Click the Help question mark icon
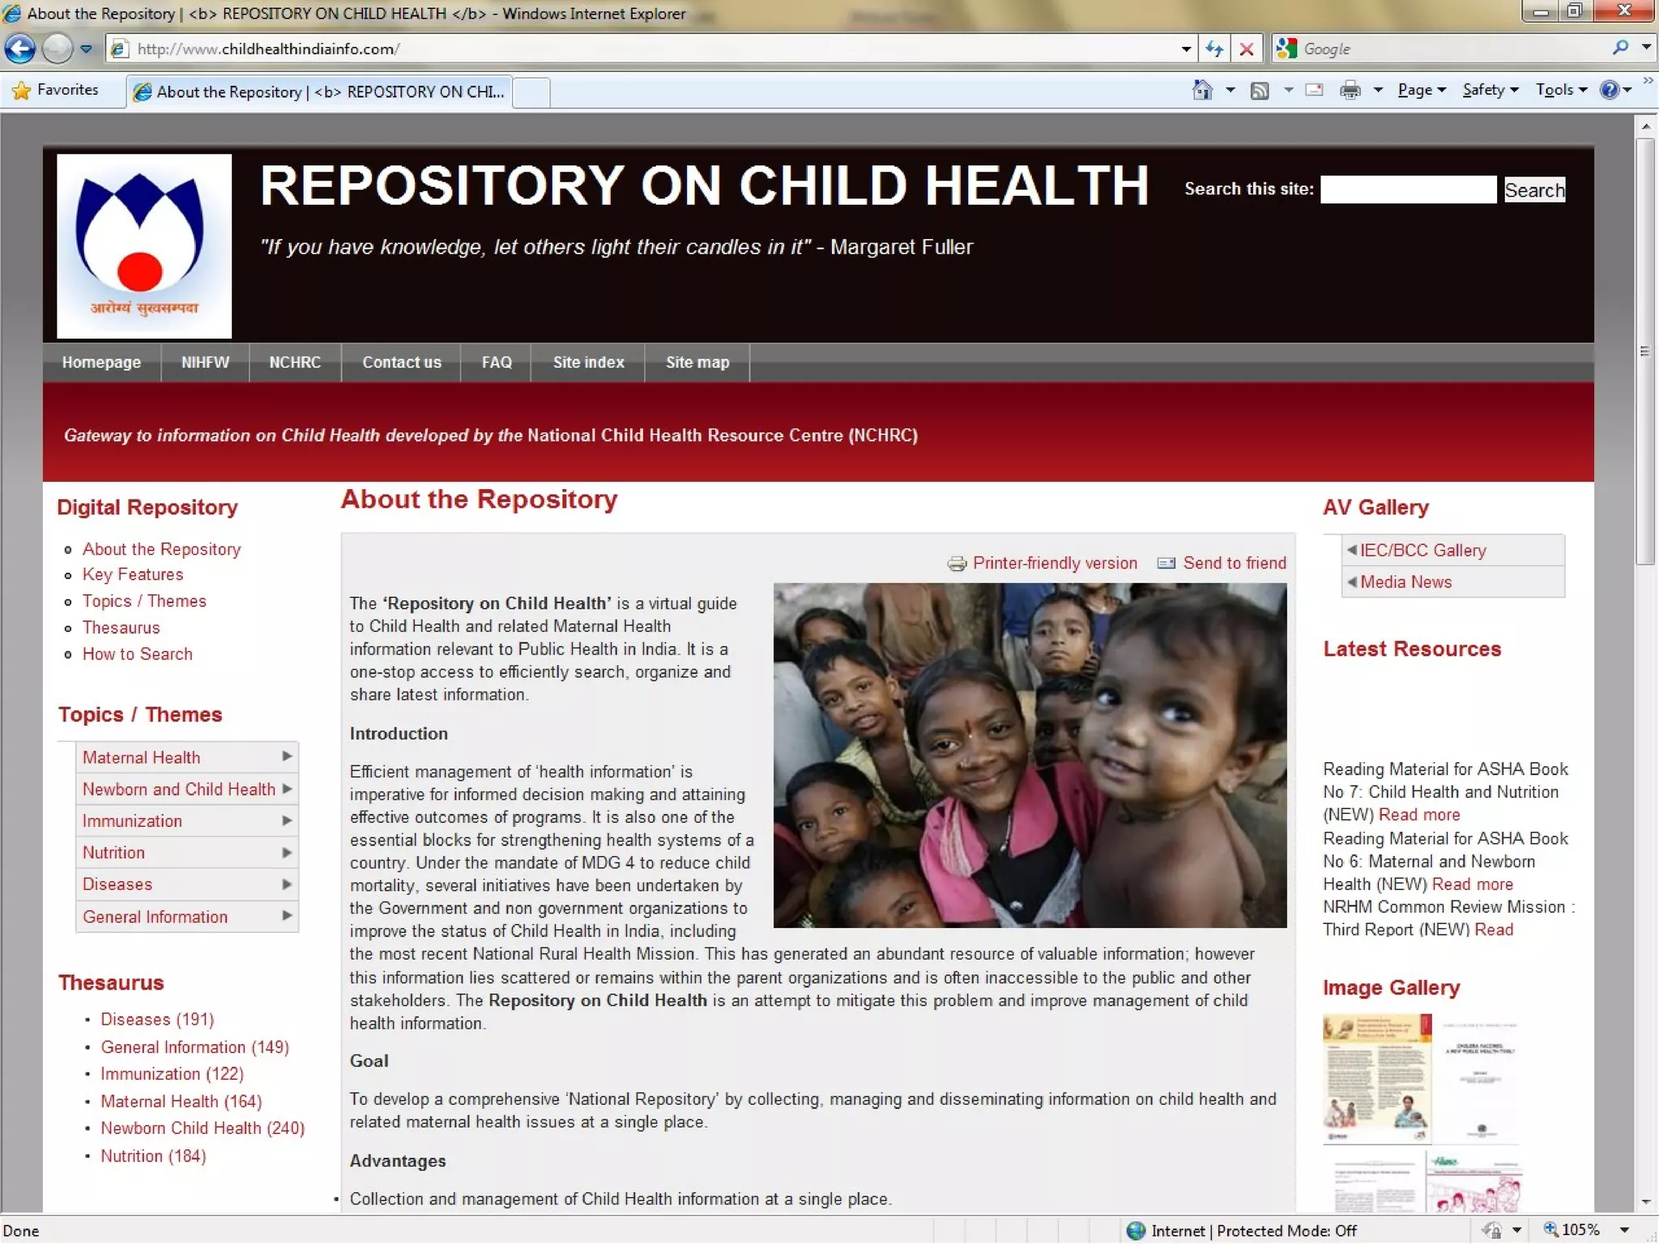The width and height of the screenshot is (1659, 1244). point(1609,90)
